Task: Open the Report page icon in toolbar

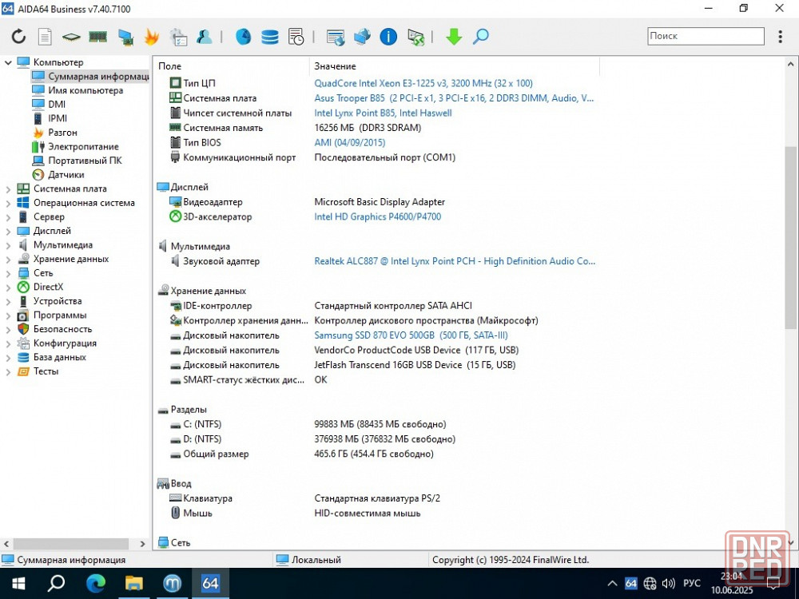Action: point(46,36)
